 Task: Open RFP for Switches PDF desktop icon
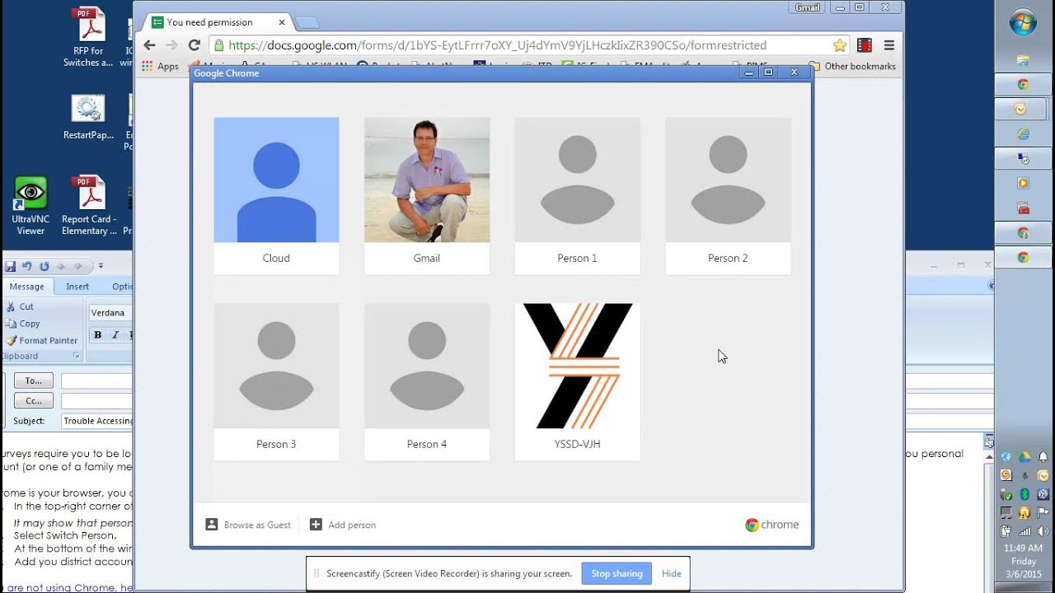[88, 37]
